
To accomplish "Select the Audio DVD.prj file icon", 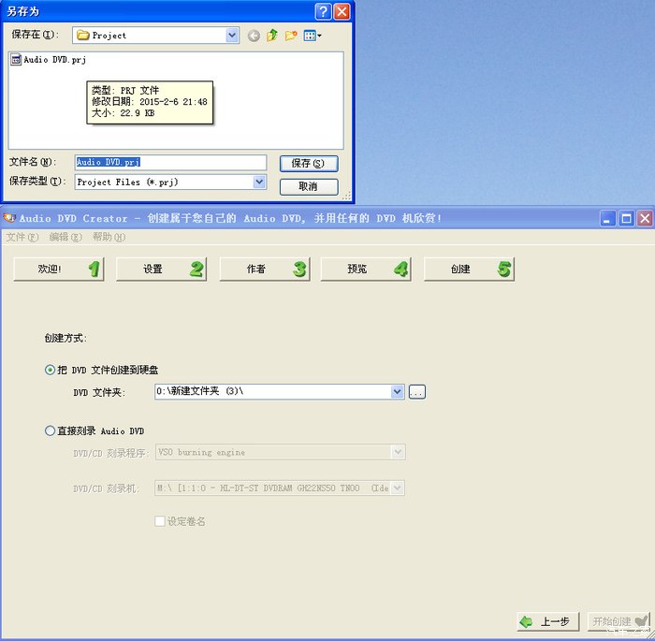I will [x=16, y=60].
